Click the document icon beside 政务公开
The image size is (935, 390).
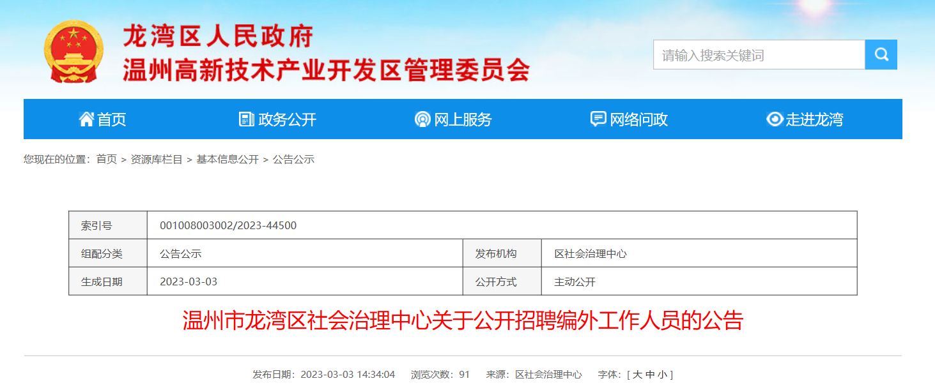coord(246,119)
